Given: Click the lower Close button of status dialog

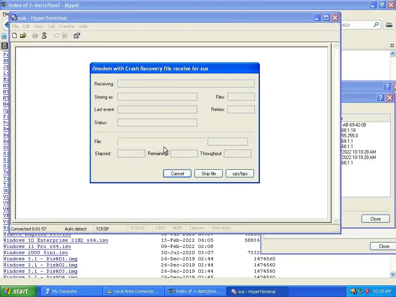Looking at the screenshot, I should pos(383,246).
